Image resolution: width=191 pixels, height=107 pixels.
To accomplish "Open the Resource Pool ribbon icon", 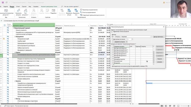I will [x=25, y=11].
